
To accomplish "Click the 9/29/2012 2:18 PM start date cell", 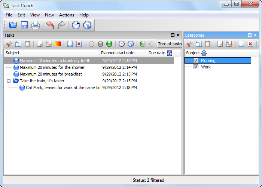I will (119, 88).
